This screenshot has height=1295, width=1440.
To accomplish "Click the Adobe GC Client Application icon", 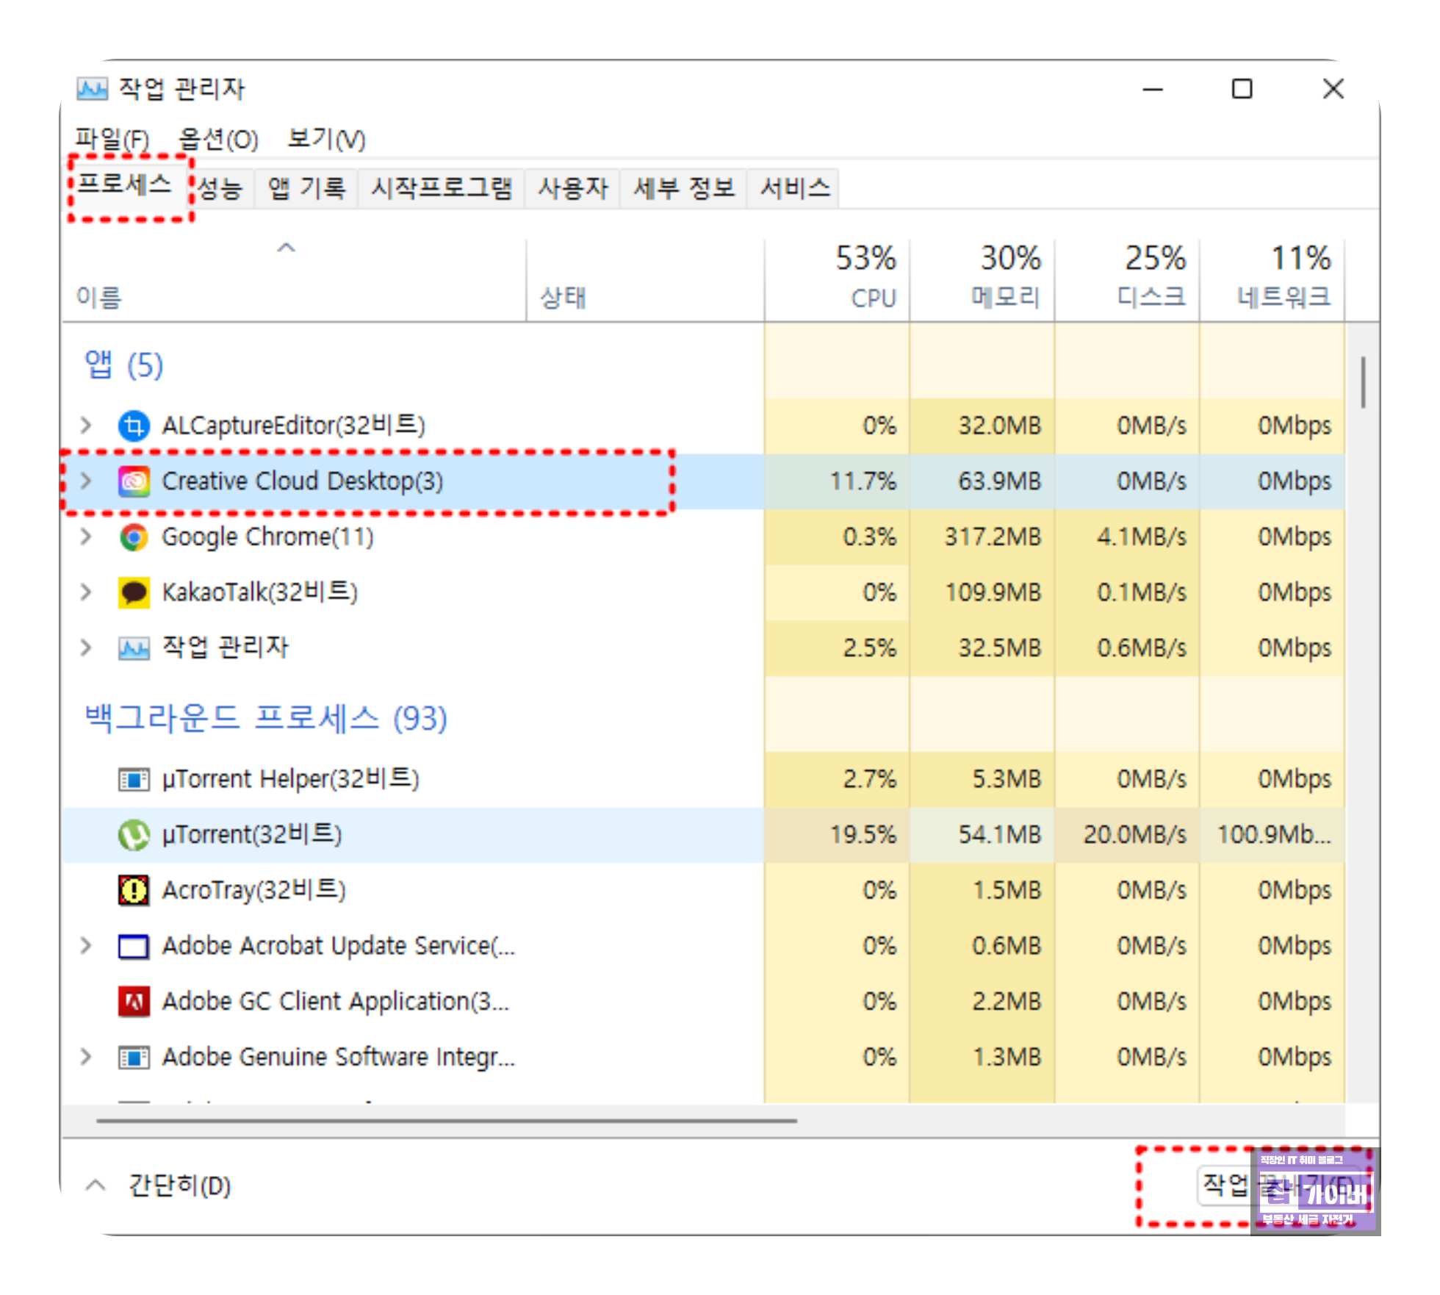I will 134,1001.
